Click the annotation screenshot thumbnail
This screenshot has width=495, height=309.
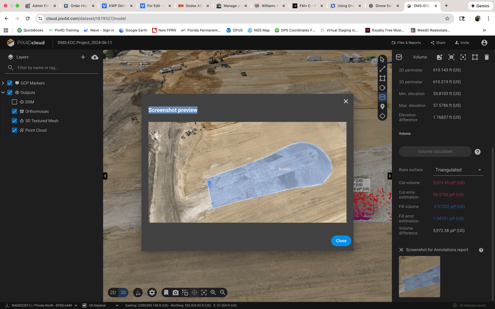coord(419,276)
